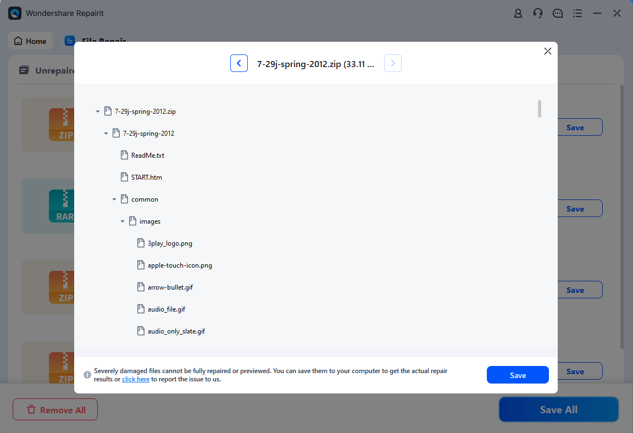
Task: Click the main window vertical scrollbar
Action: coord(621,216)
